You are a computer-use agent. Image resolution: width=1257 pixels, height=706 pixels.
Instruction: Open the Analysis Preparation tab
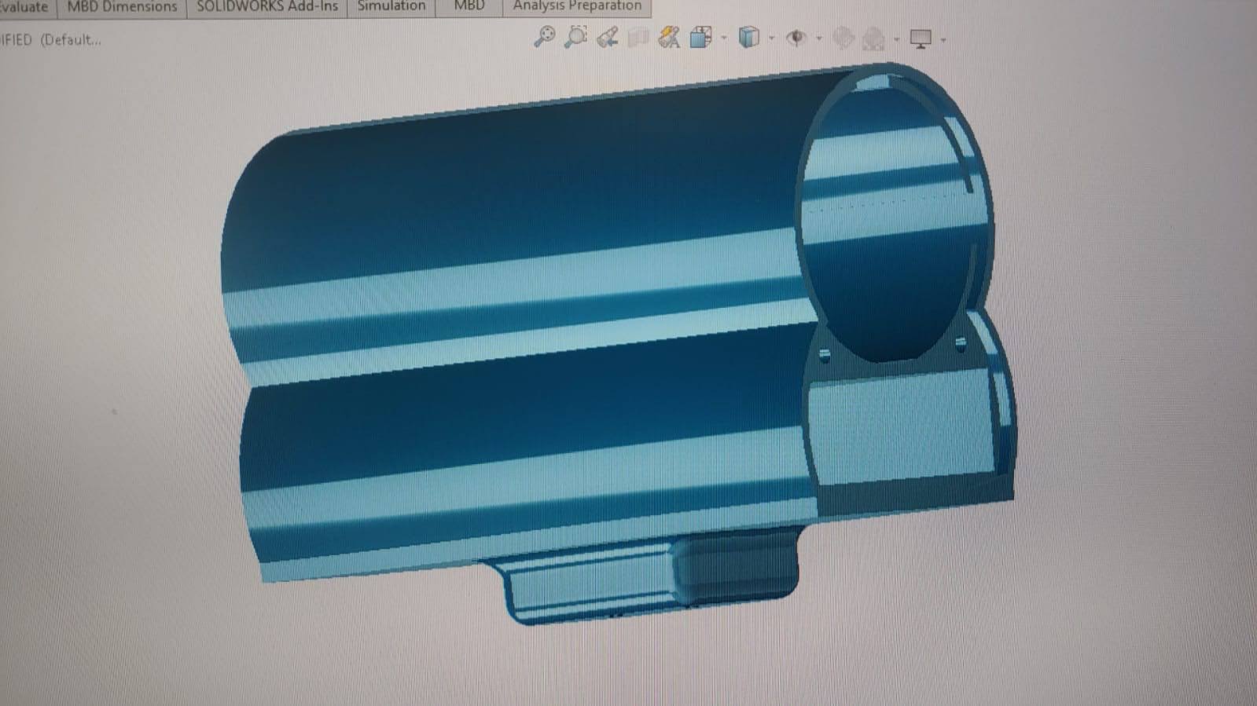point(577,7)
